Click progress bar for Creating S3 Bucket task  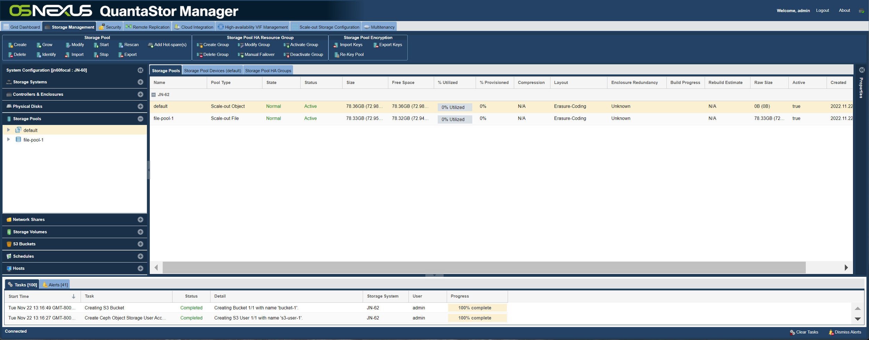(x=477, y=308)
